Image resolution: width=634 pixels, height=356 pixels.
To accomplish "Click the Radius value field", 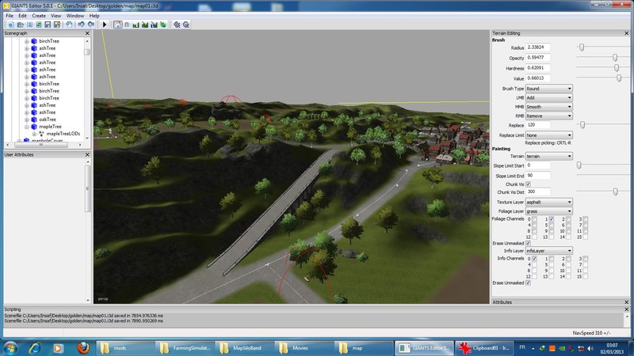I will (538, 47).
